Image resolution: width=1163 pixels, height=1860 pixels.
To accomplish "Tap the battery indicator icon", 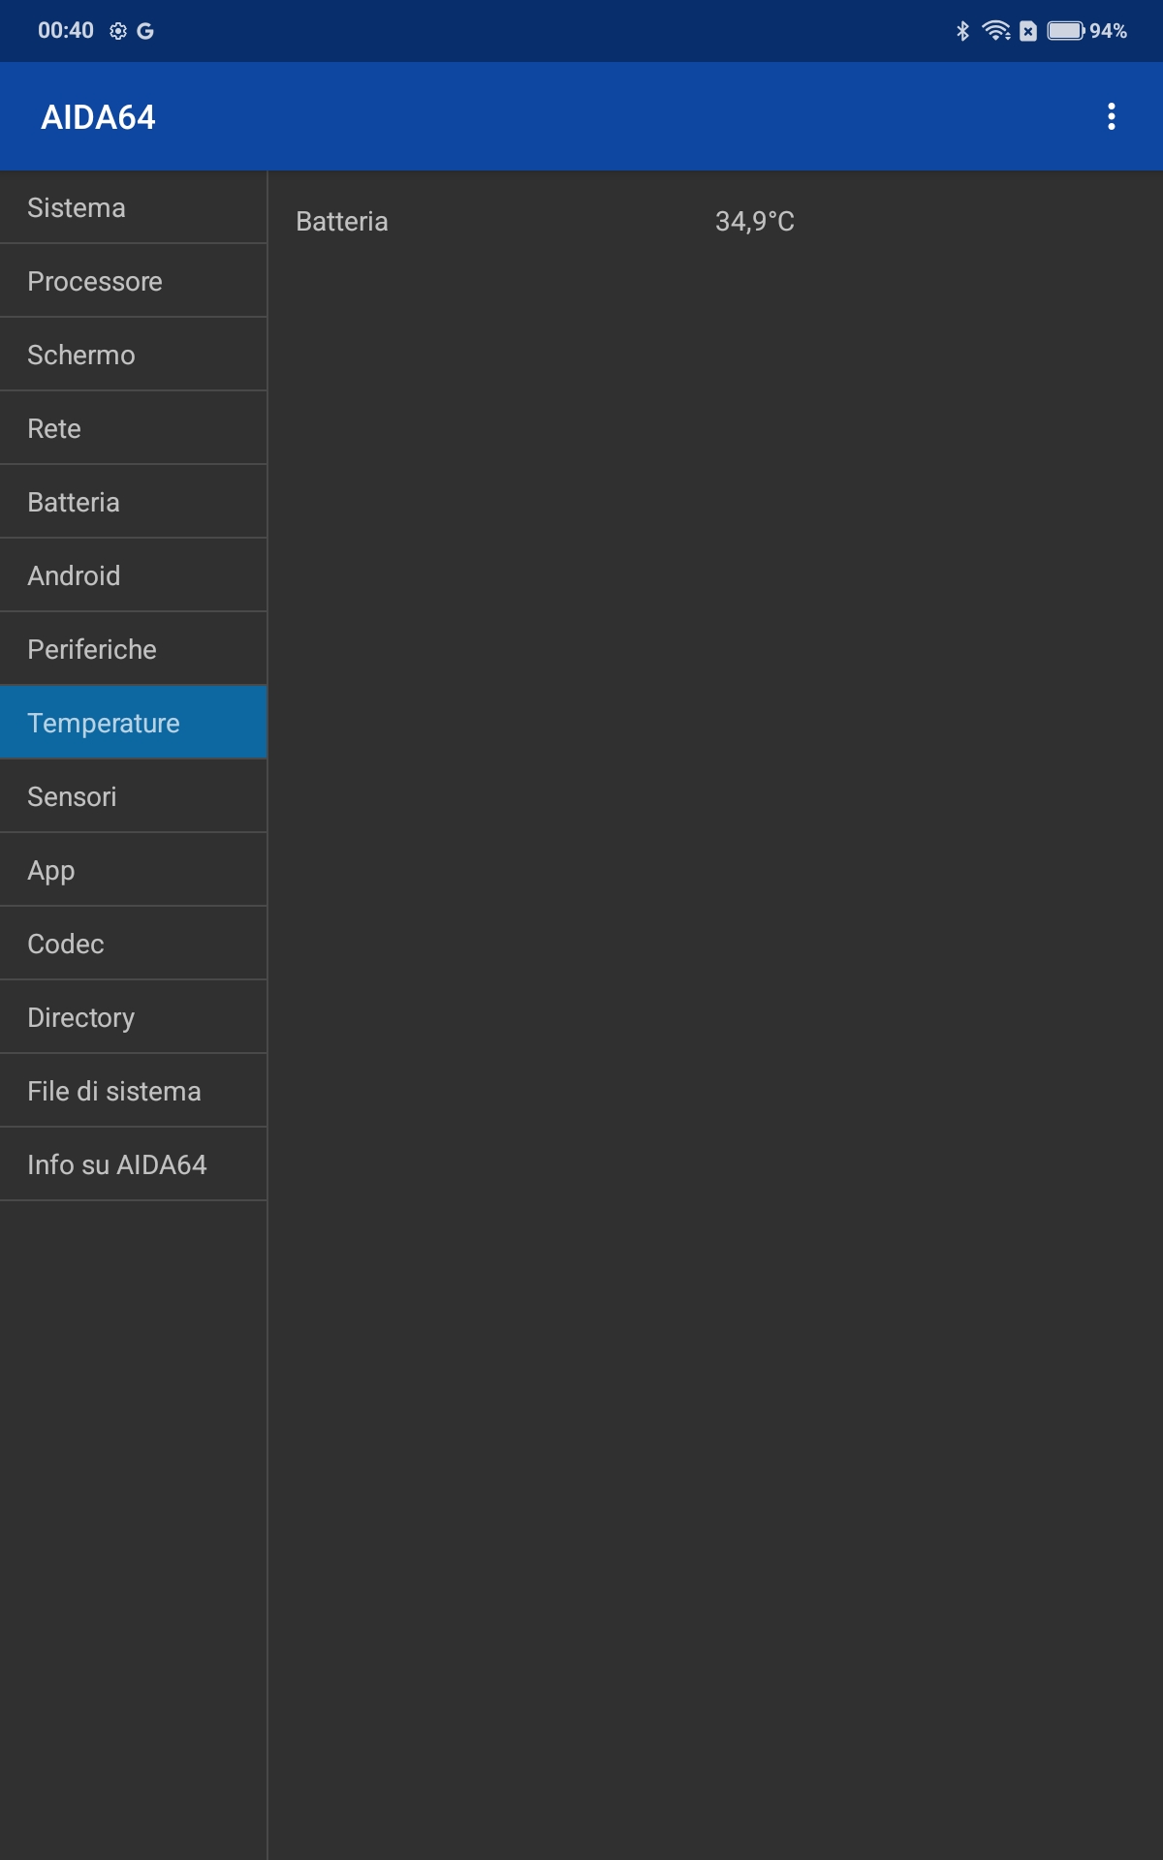I will click(1066, 31).
